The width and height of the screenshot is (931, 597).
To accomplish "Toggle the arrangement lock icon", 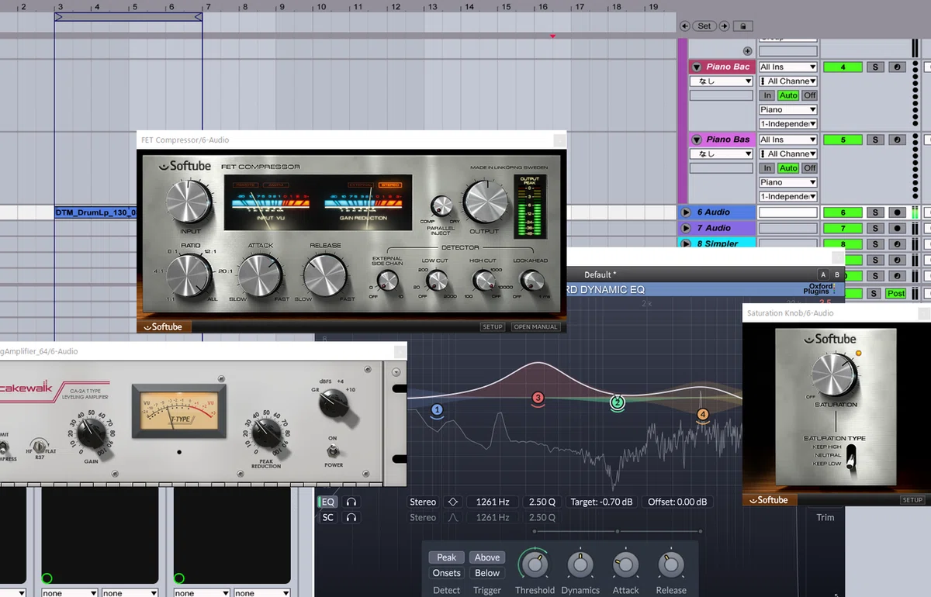I will coord(742,26).
